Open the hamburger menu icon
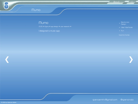Viewport: 138px width, 104px height. click(x=132, y=2)
